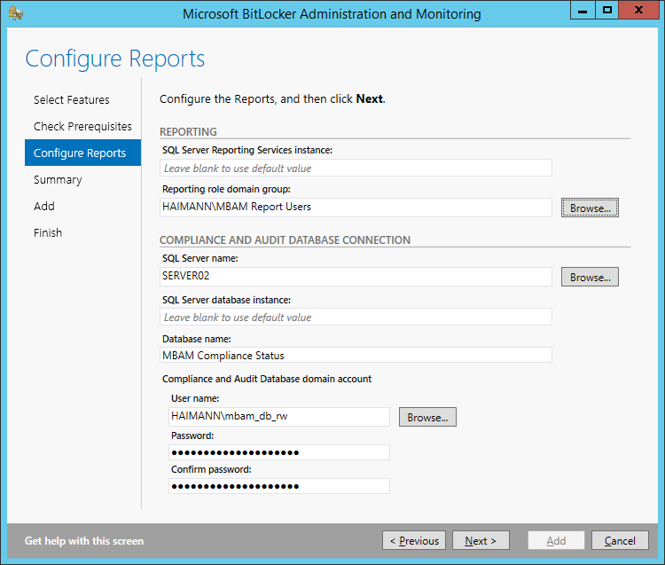Click the MBAM application icon in title bar

coord(15,13)
